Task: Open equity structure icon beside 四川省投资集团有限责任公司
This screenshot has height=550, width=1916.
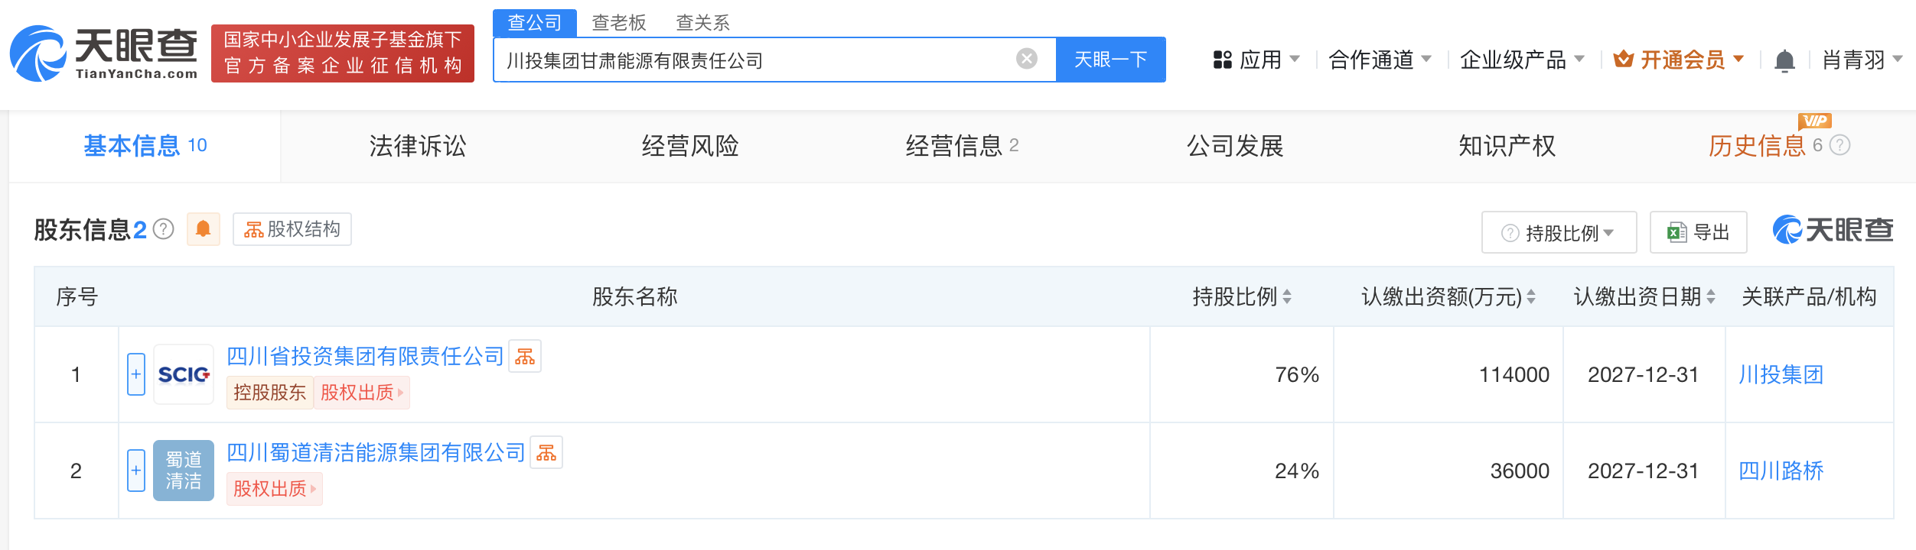Action: pos(525,356)
